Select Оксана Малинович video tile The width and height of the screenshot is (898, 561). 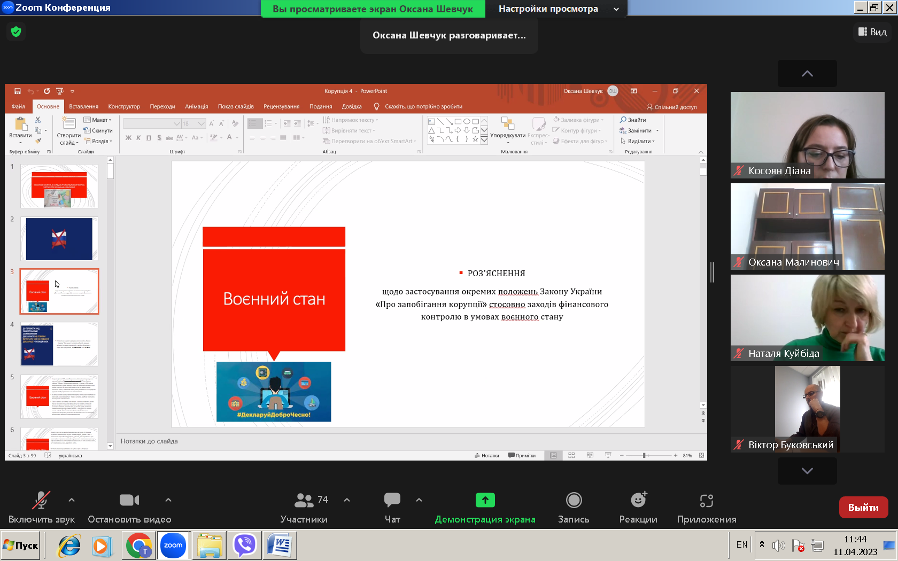807,227
